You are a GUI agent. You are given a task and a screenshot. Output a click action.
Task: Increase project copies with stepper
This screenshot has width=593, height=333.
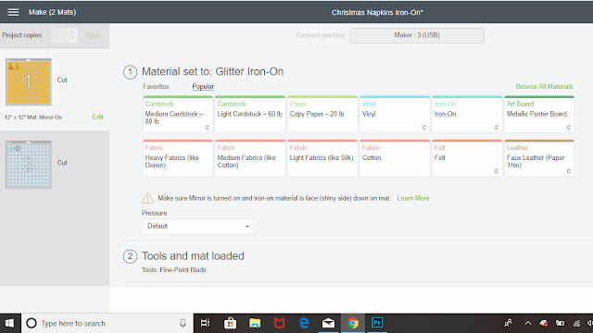pyautogui.click(x=72, y=32)
